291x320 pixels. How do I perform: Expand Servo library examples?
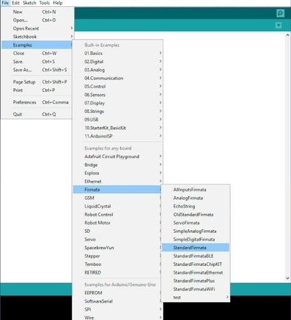coord(118,240)
